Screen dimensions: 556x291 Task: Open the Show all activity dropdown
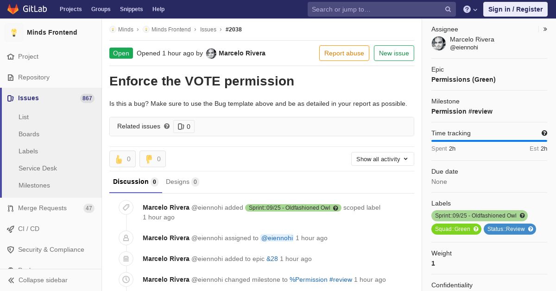point(383,159)
